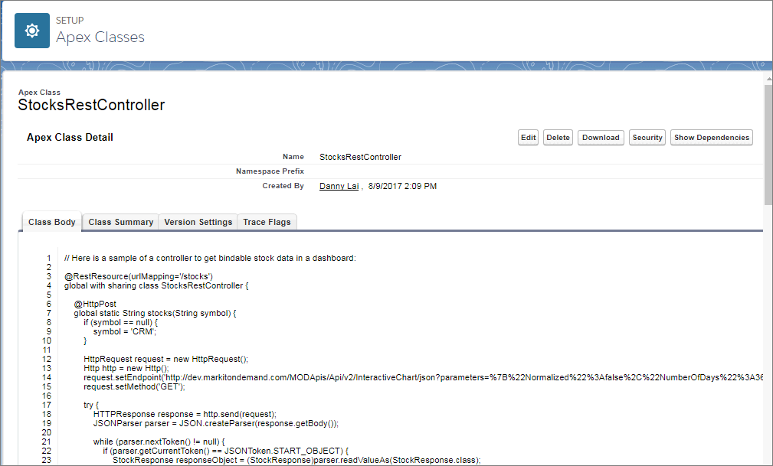Image resolution: width=773 pixels, height=466 pixels.
Task: Open Security settings for the class
Action: 647,137
